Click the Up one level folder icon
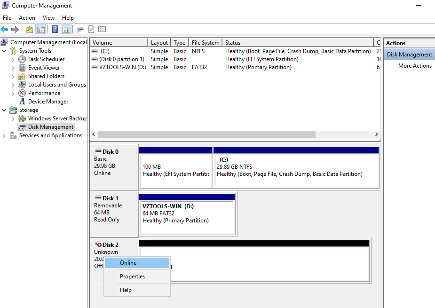Screen dimensions: 435x308 point(30,29)
